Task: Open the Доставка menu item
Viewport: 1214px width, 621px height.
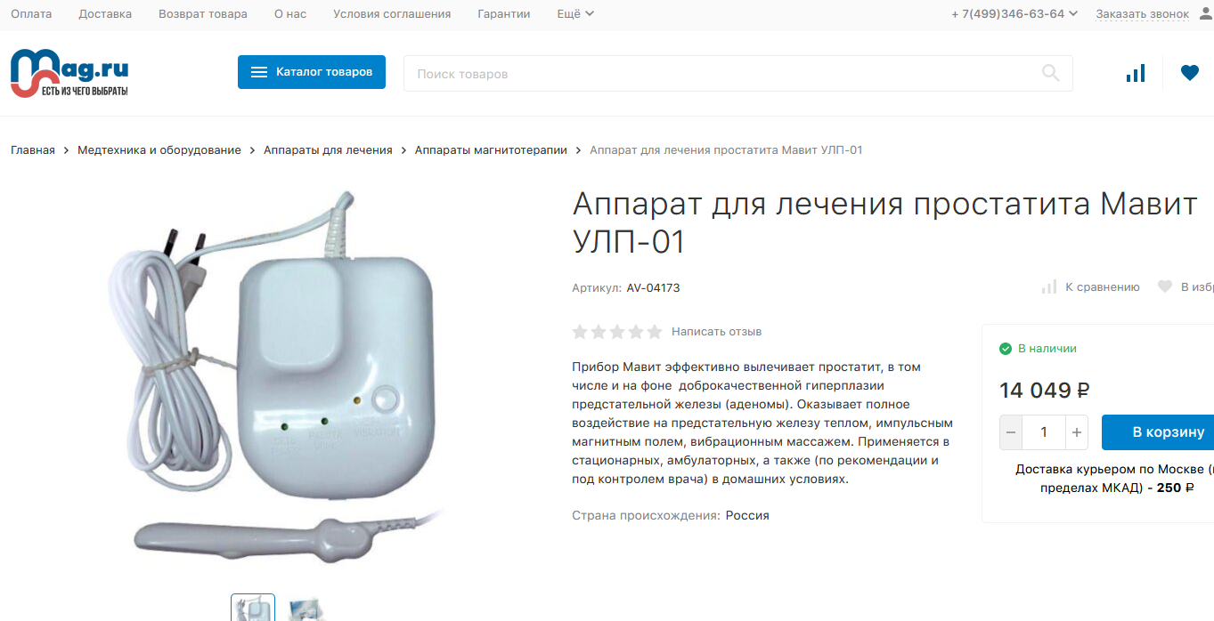Action: pyautogui.click(x=105, y=13)
